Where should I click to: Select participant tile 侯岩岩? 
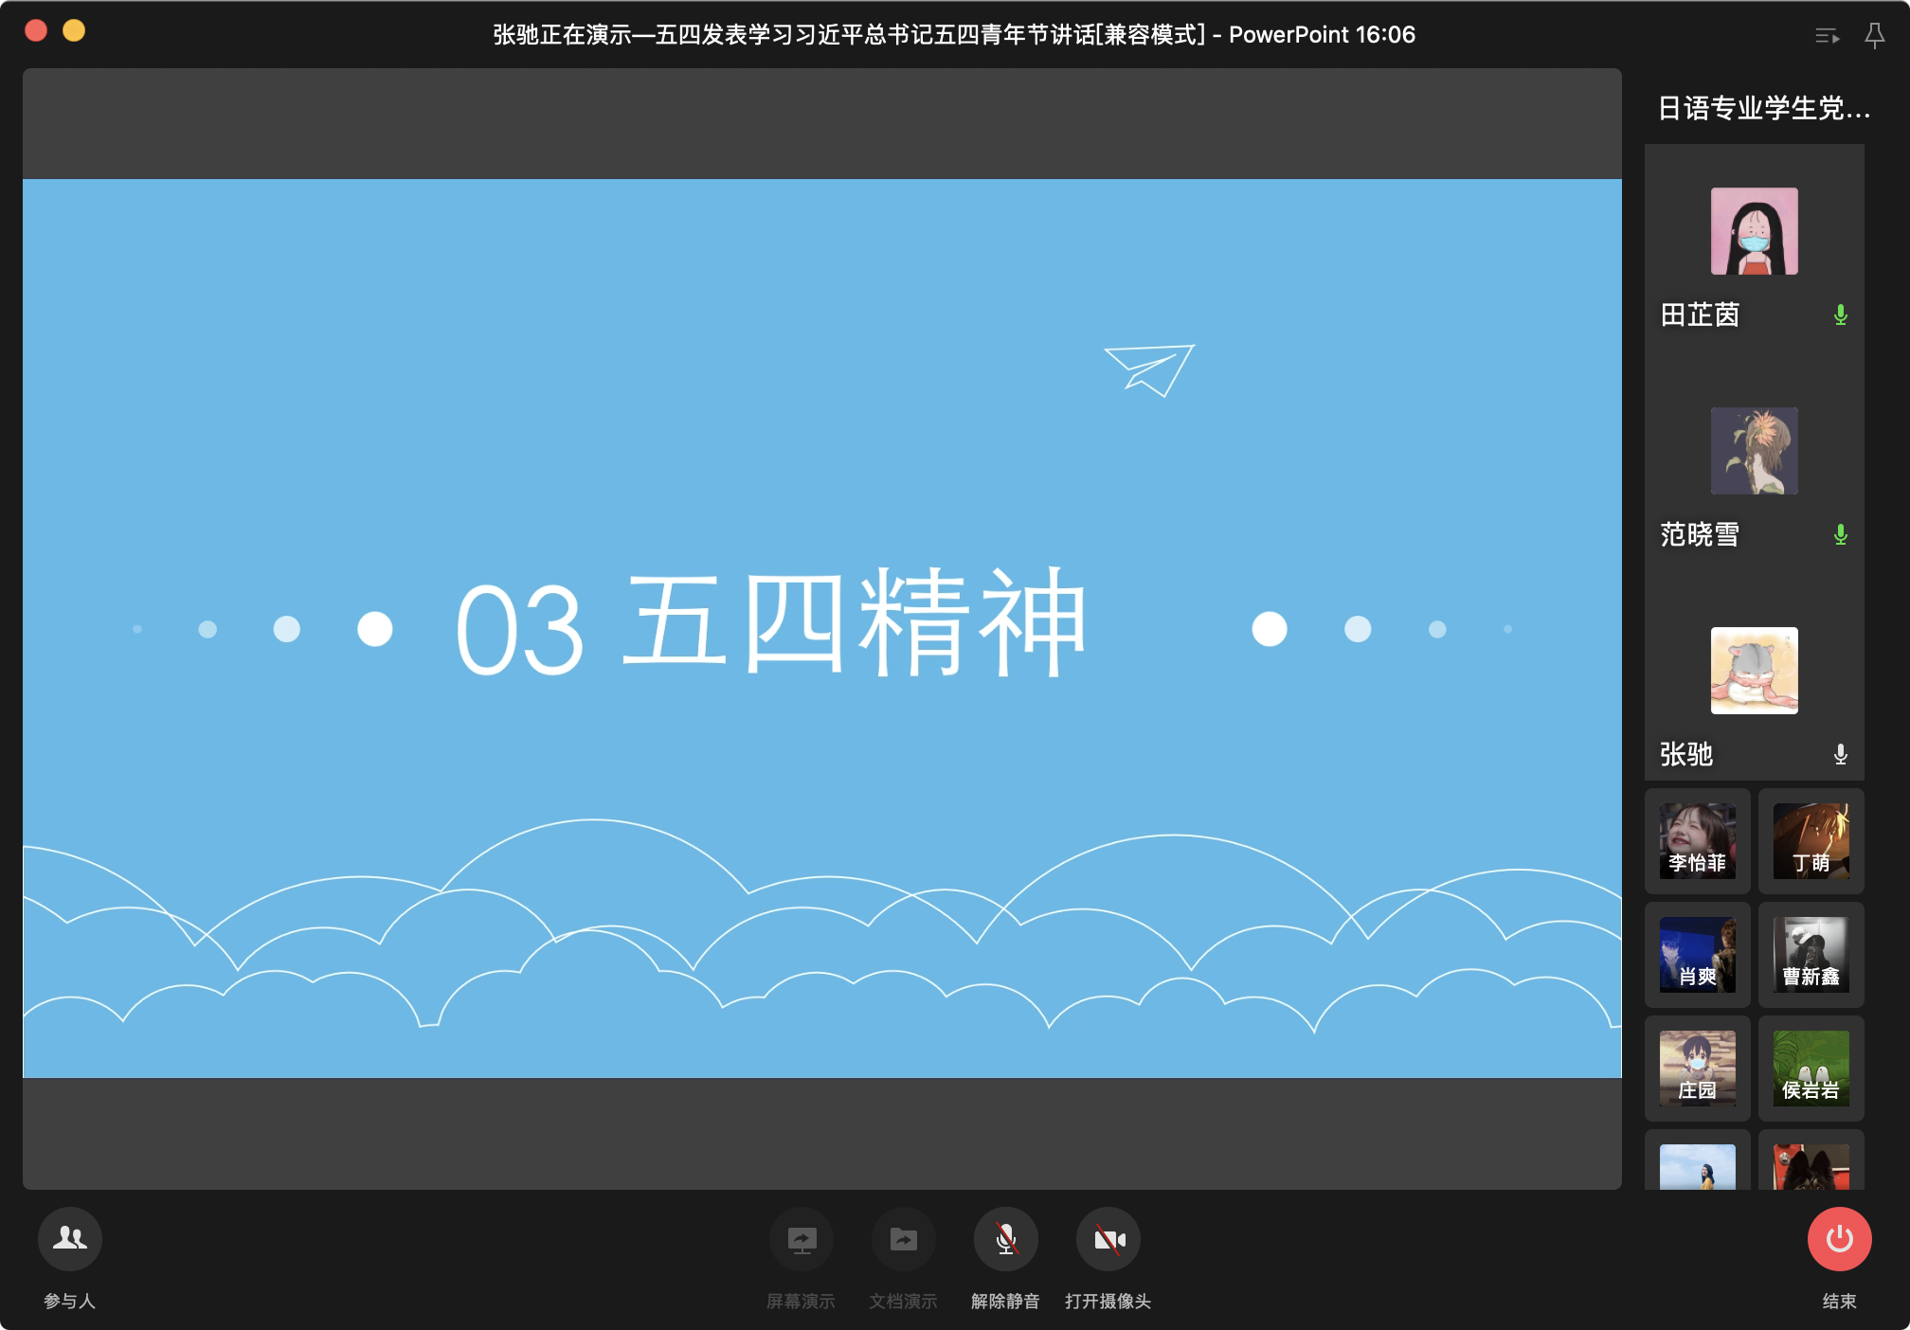click(x=1811, y=1069)
